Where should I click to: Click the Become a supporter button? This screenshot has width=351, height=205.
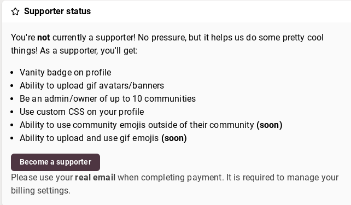tap(55, 162)
